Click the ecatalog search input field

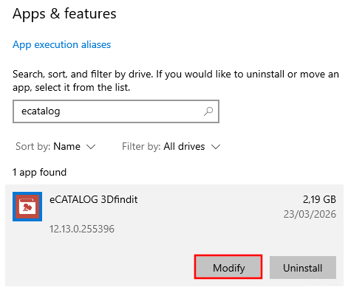[x=116, y=111]
